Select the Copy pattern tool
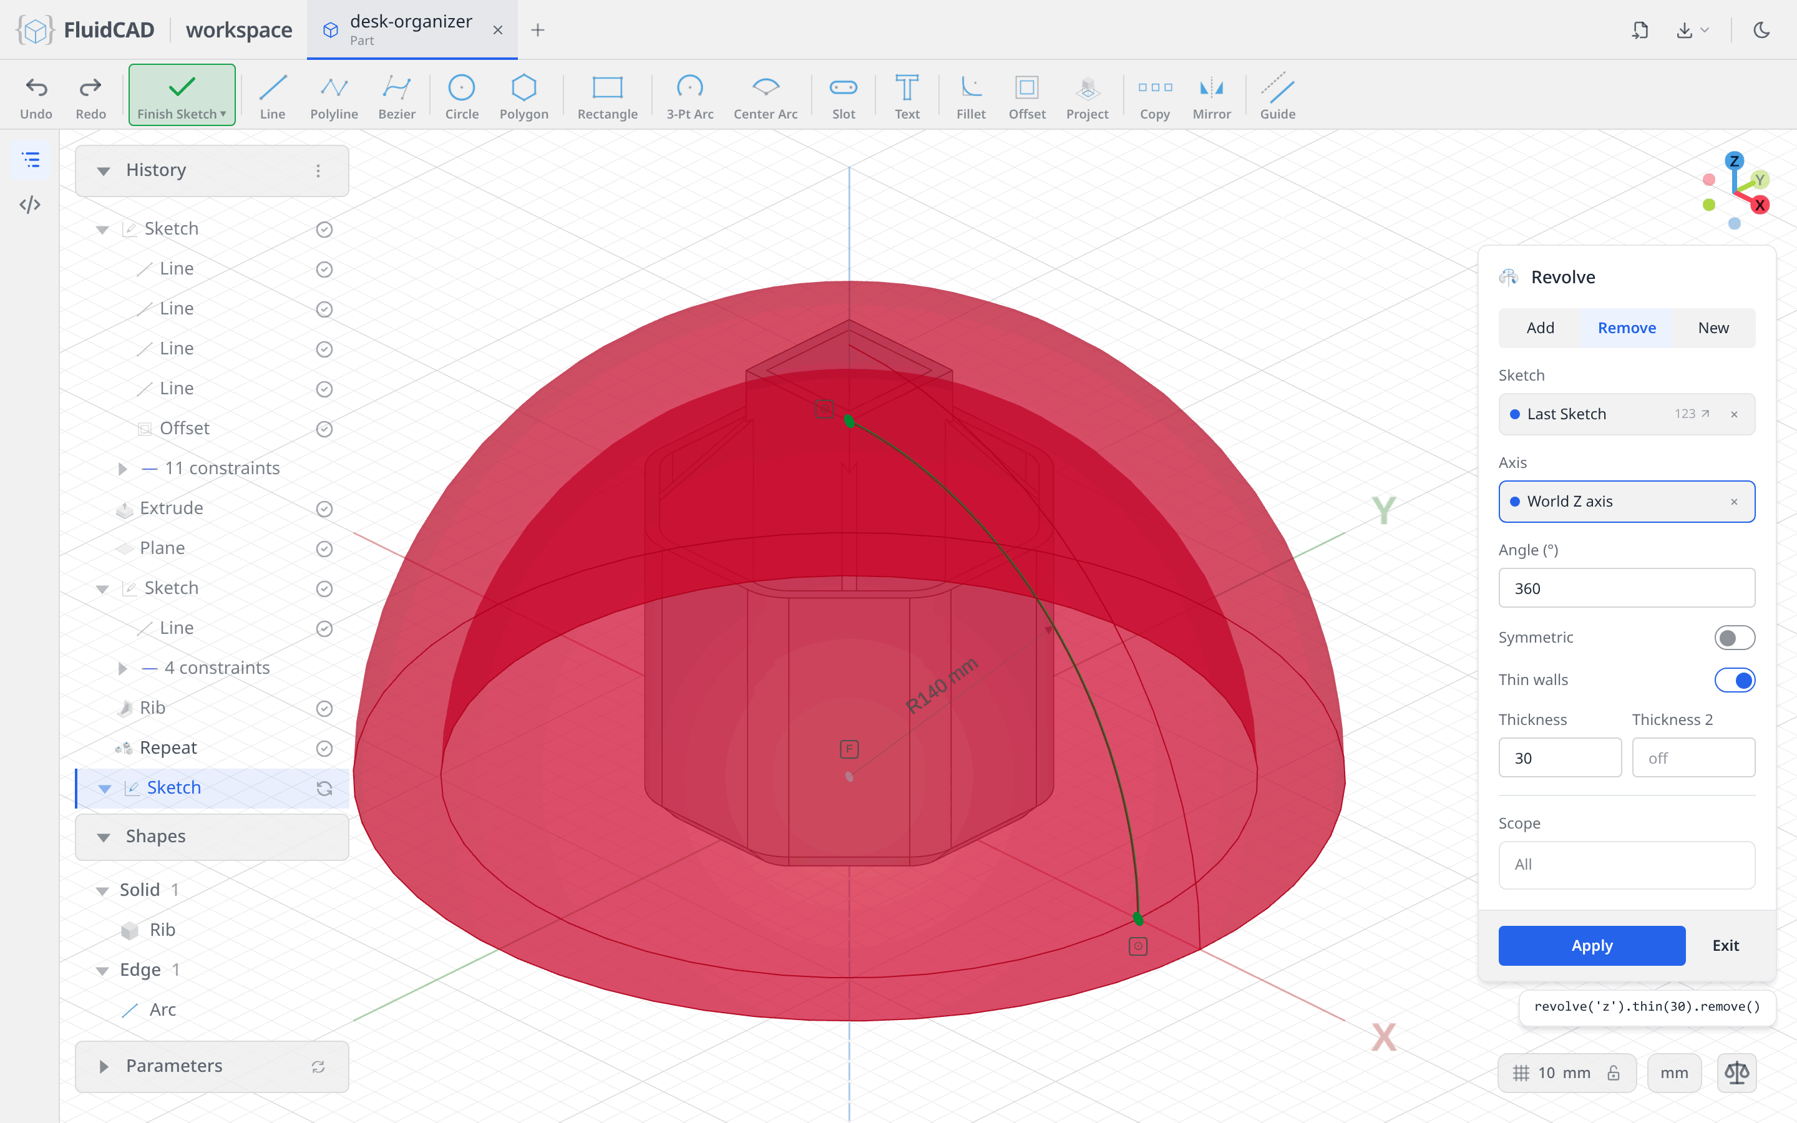Image resolution: width=1797 pixels, height=1123 pixels. point(1155,97)
